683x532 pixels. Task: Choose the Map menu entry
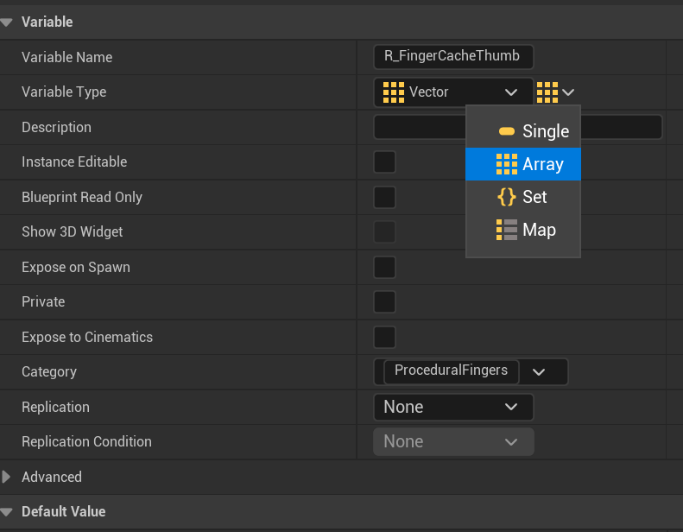coord(539,230)
